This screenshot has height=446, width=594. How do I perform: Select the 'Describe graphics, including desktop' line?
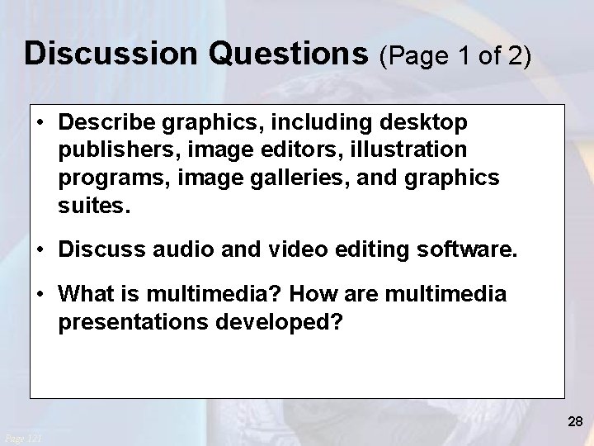262,123
